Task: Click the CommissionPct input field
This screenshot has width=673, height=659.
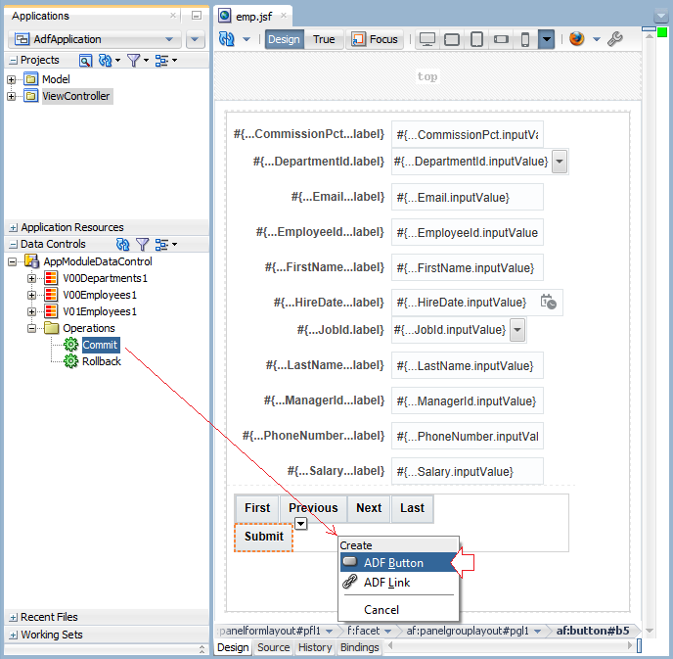Action: pos(468,135)
